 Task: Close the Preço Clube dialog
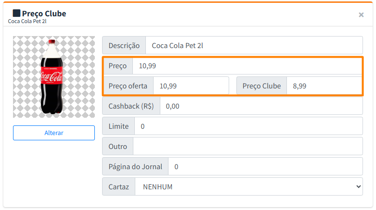point(361,15)
